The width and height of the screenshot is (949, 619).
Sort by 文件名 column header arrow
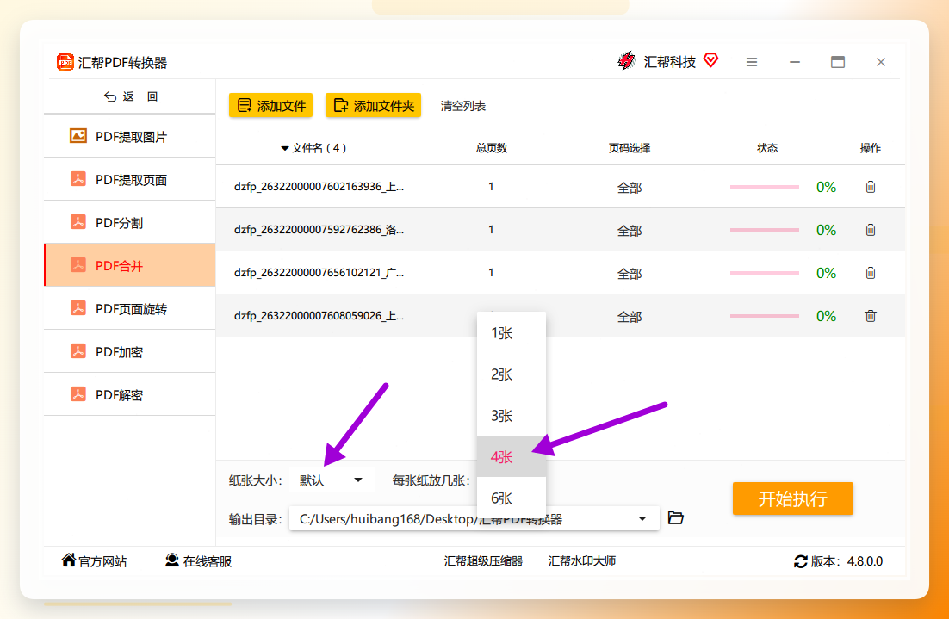click(284, 148)
